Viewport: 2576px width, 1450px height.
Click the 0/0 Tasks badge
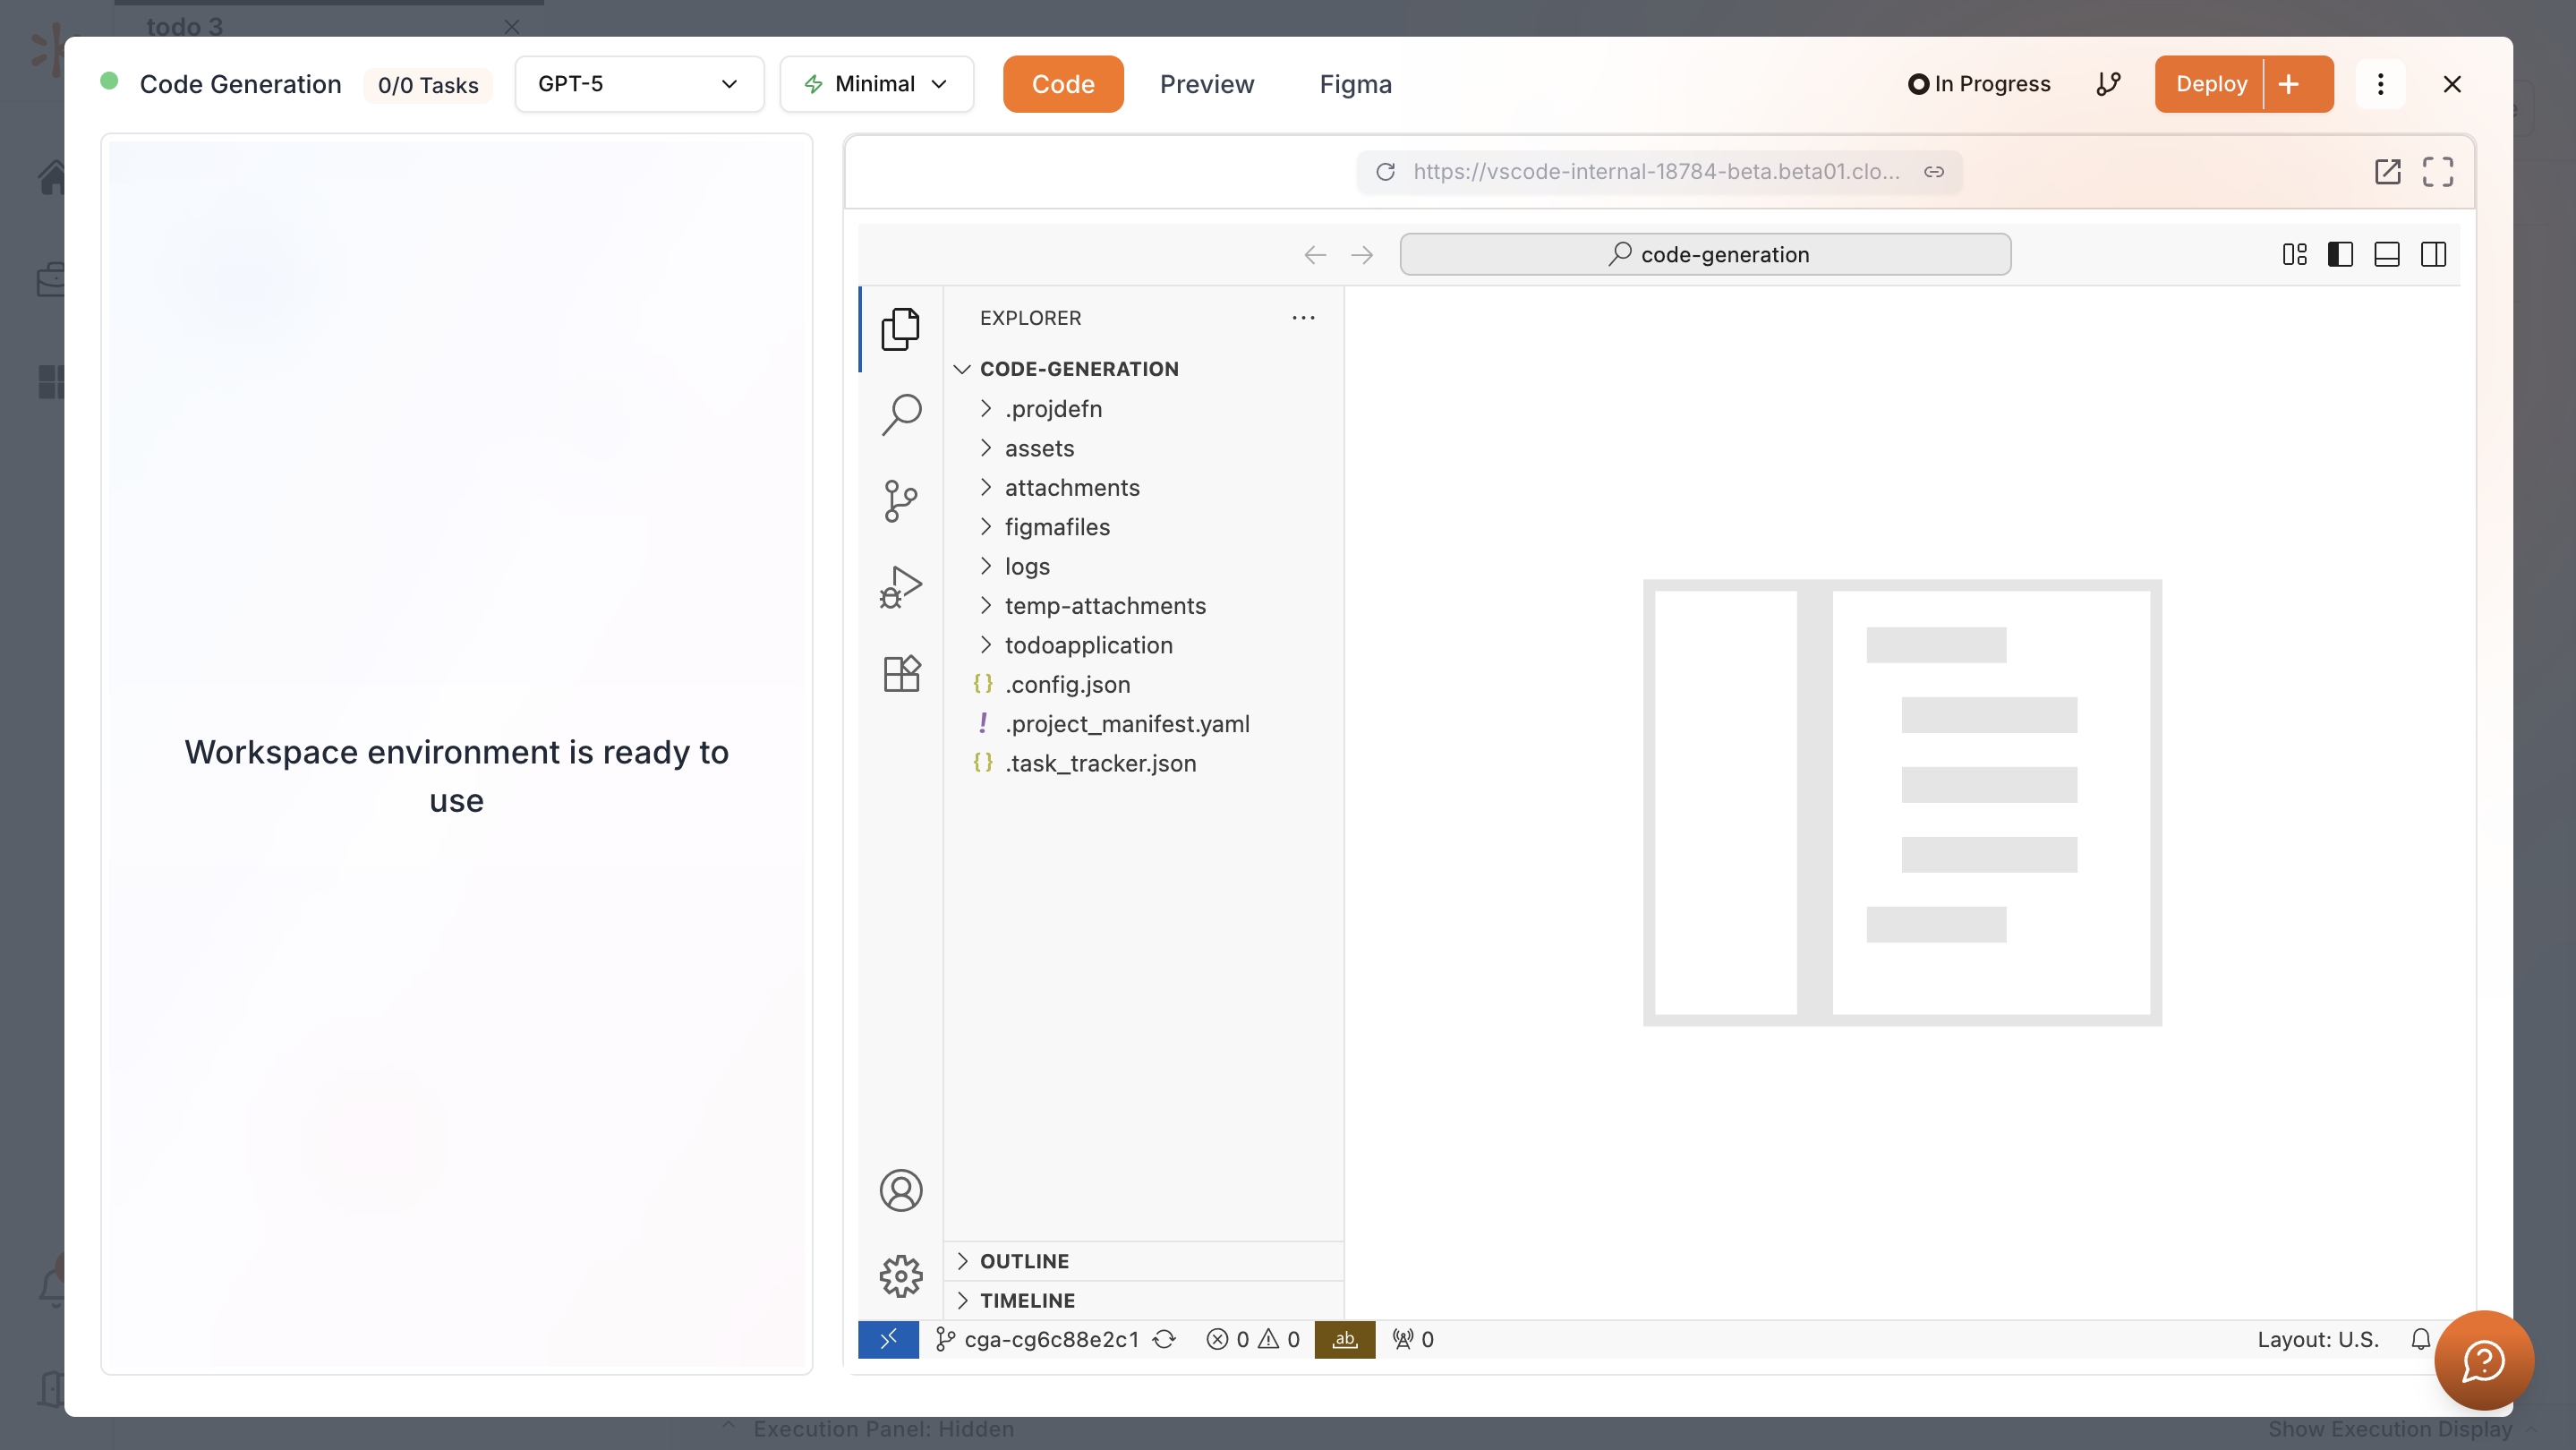point(428,85)
